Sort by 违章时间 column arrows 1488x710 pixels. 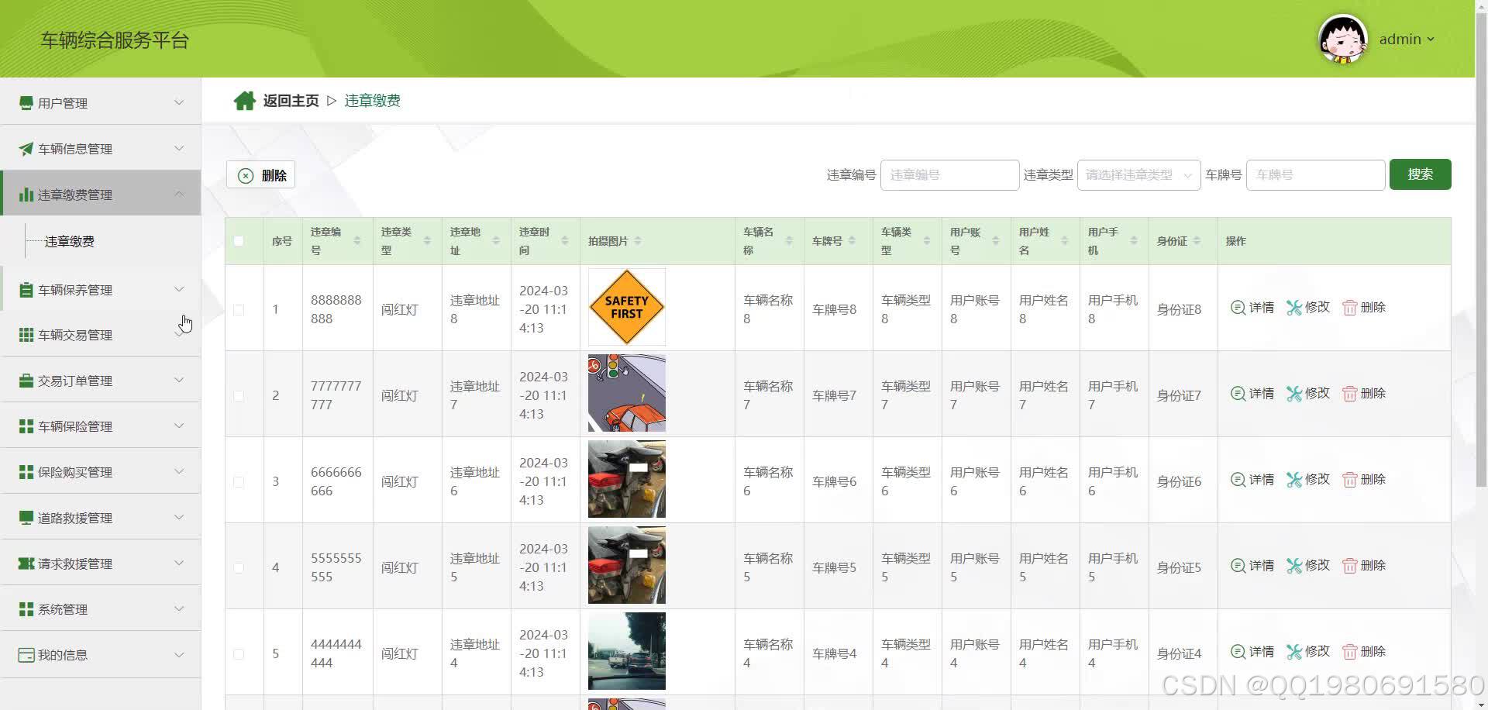point(564,241)
